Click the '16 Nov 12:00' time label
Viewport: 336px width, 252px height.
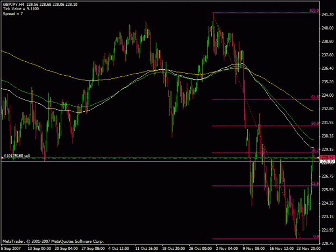[x=282, y=249]
